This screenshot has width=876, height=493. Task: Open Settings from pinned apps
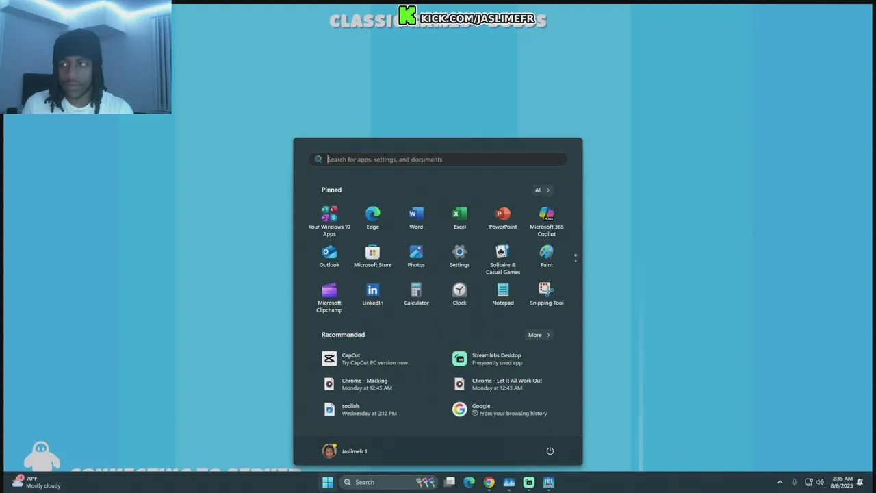[x=459, y=257]
